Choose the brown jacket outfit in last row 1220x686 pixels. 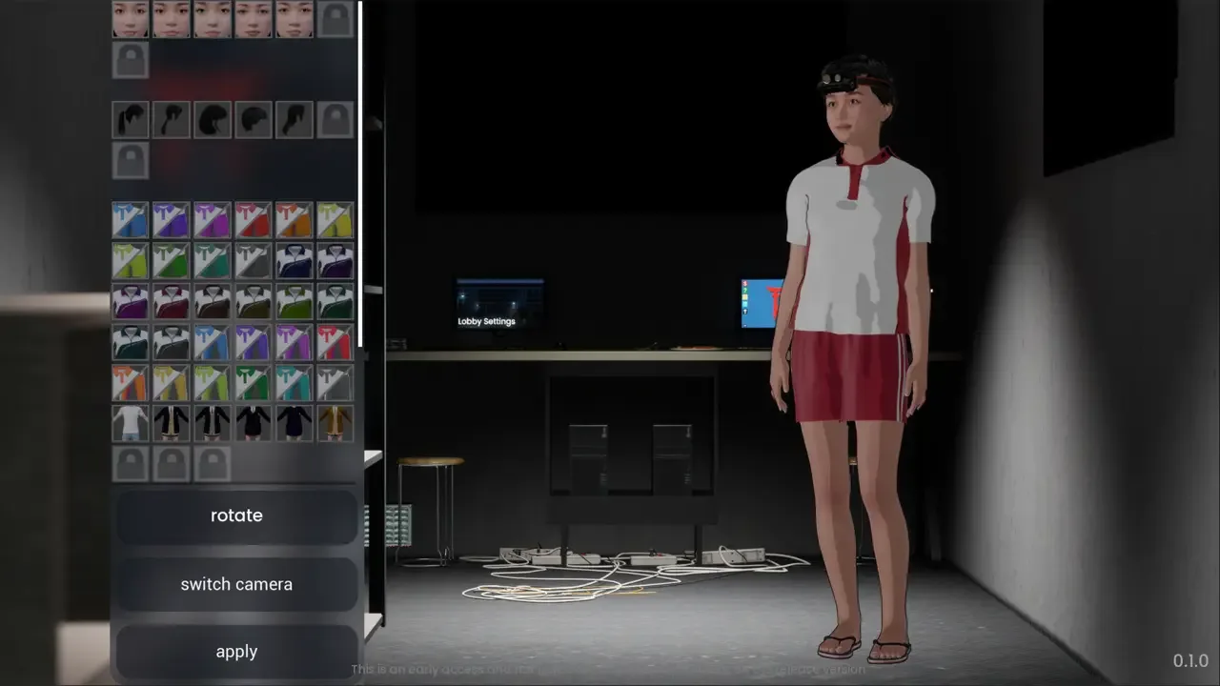(335, 423)
